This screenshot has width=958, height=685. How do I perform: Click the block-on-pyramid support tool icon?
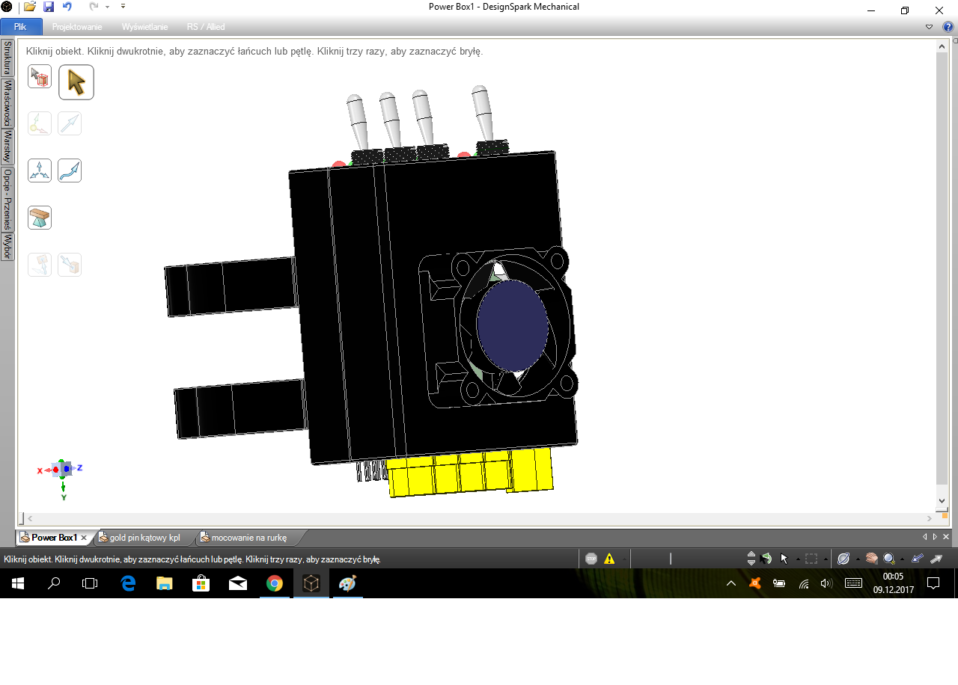coord(40,218)
